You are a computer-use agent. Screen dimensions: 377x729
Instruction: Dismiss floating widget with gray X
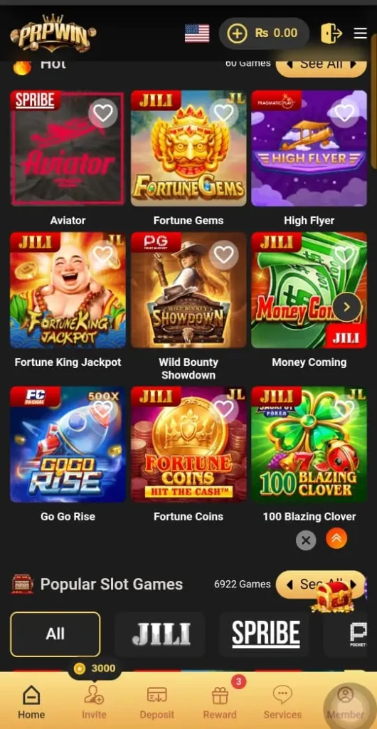pyautogui.click(x=306, y=540)
